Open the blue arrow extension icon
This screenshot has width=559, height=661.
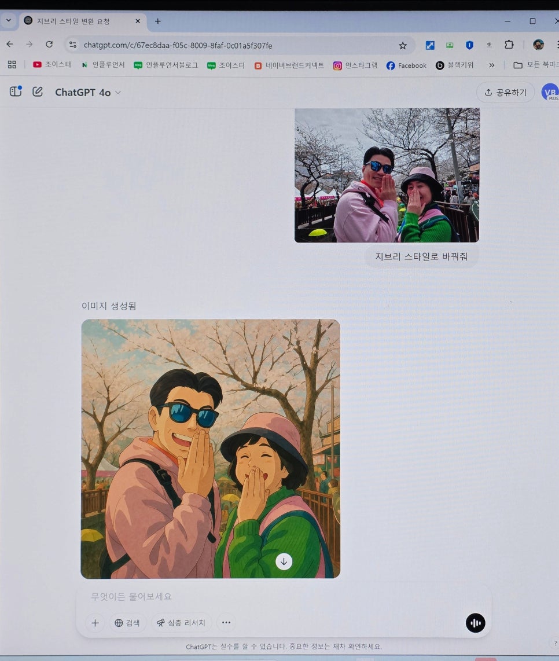[x=429, y=45]
